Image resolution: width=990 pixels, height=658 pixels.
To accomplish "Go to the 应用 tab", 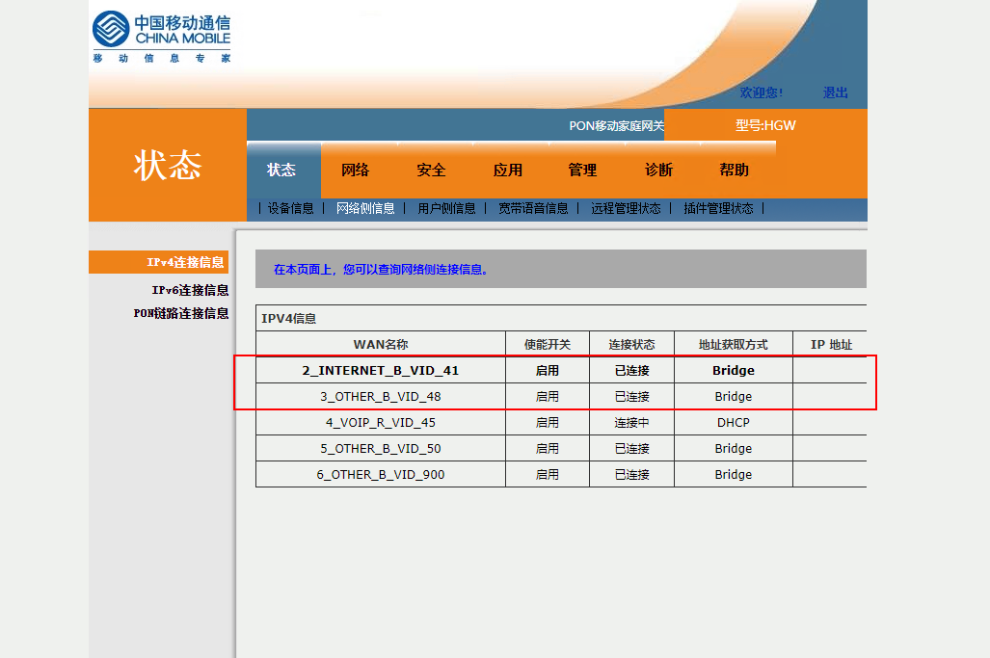I will (508, 171).
